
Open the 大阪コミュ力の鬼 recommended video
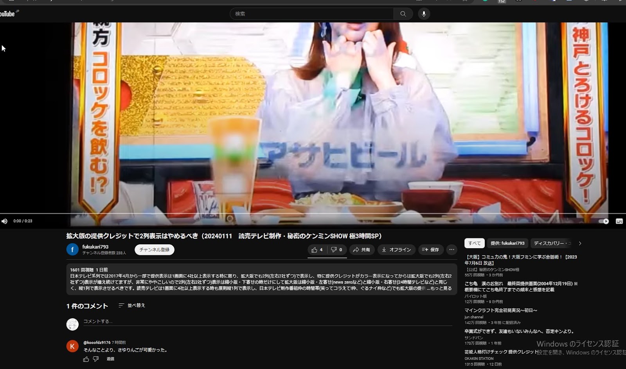[521, 260]
